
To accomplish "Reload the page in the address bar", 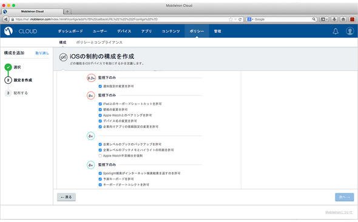I will [x=240, y=19].
